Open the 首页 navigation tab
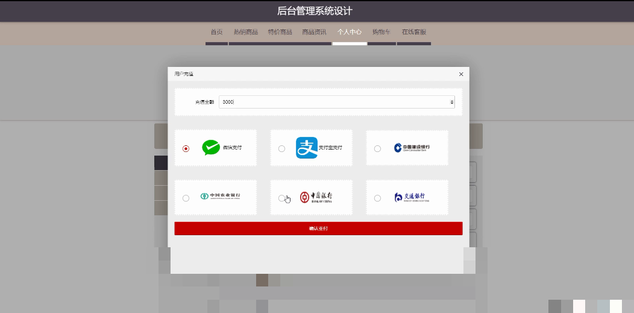The width and height of the screenshot is (634, 313). coord(217,32)
